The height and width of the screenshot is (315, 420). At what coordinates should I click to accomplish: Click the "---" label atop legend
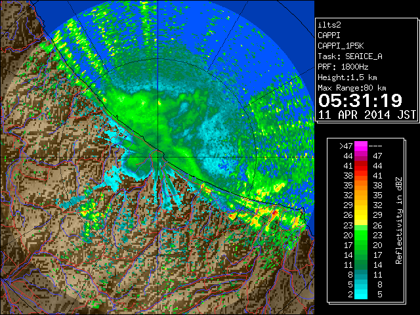coord(375,146)
